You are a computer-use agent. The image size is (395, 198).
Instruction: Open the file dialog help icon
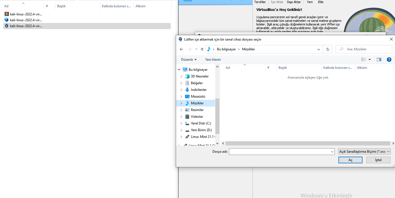click(389, 60)
